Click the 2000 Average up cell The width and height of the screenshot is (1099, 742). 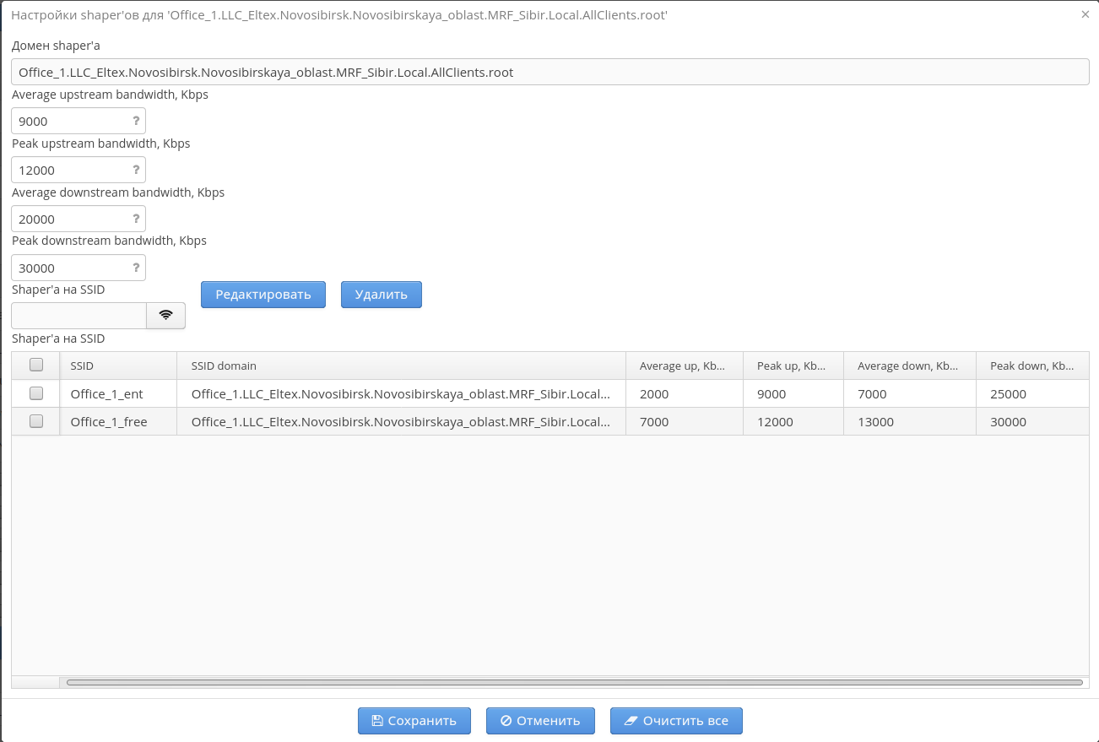coord(685,393)
